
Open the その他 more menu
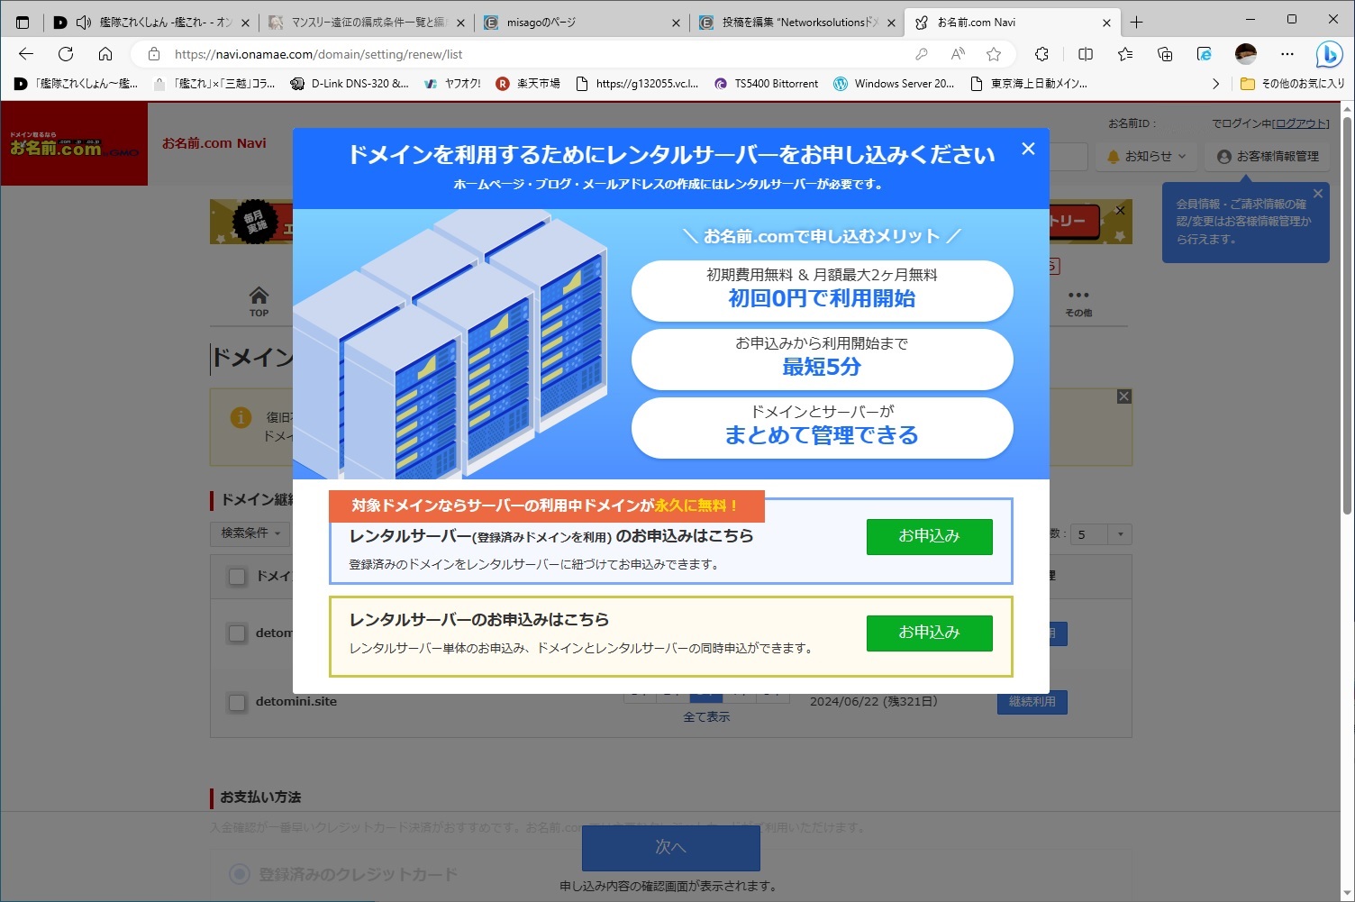coord(1078,303)
